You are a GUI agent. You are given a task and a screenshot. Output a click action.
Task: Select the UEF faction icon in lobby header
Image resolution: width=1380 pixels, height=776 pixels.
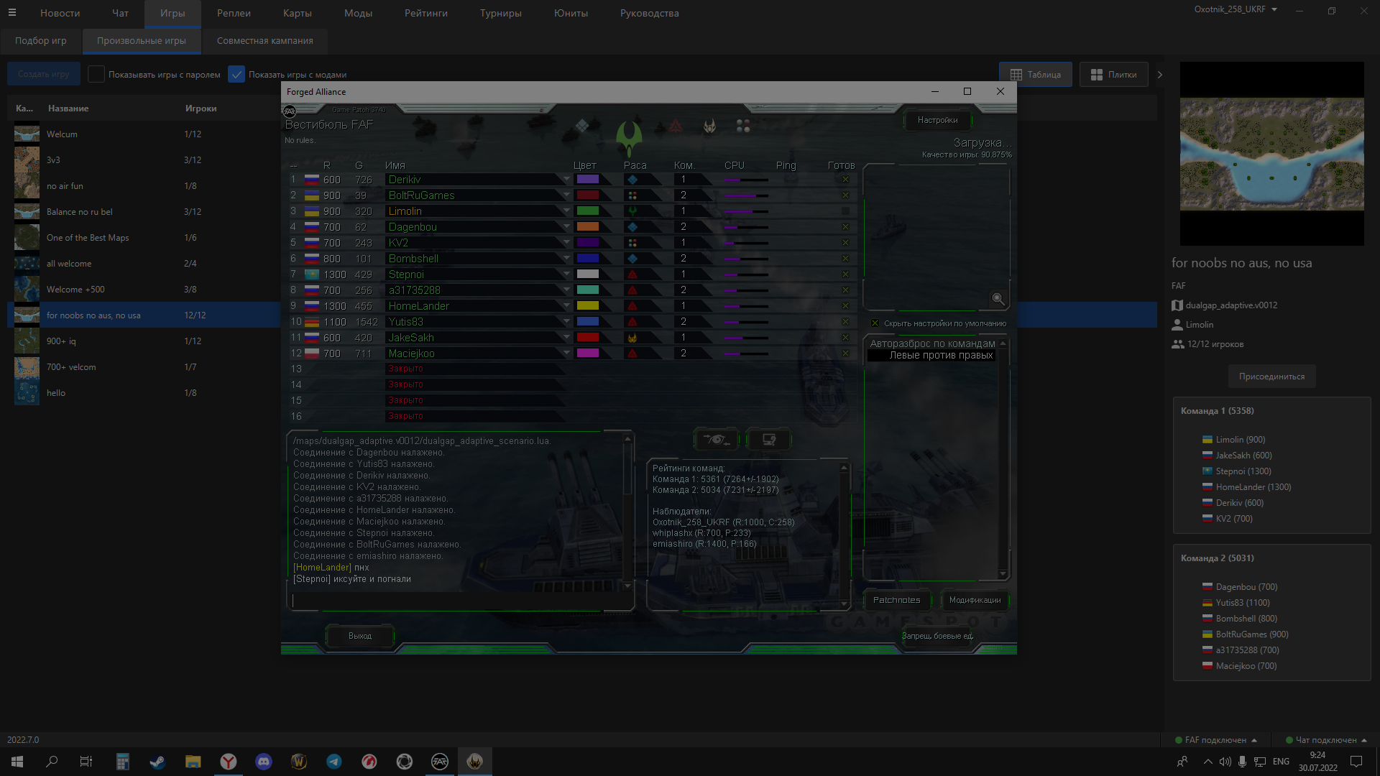click(x=582, y=126)
